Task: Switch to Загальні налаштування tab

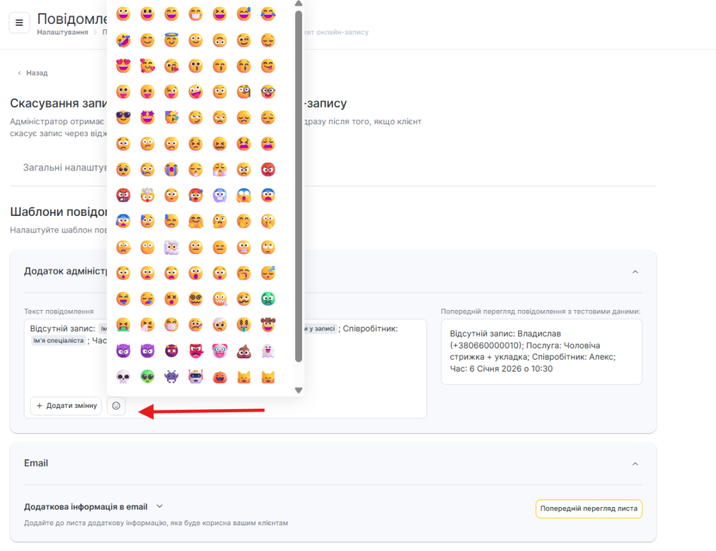Action: tap(64, 168)
